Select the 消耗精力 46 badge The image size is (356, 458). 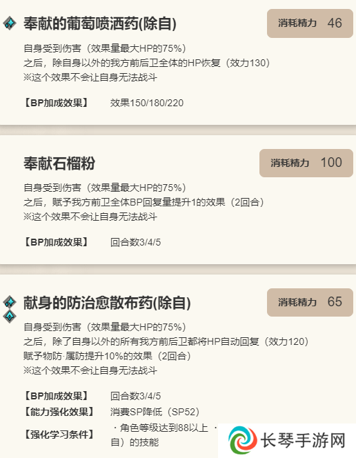coord(310,23)
